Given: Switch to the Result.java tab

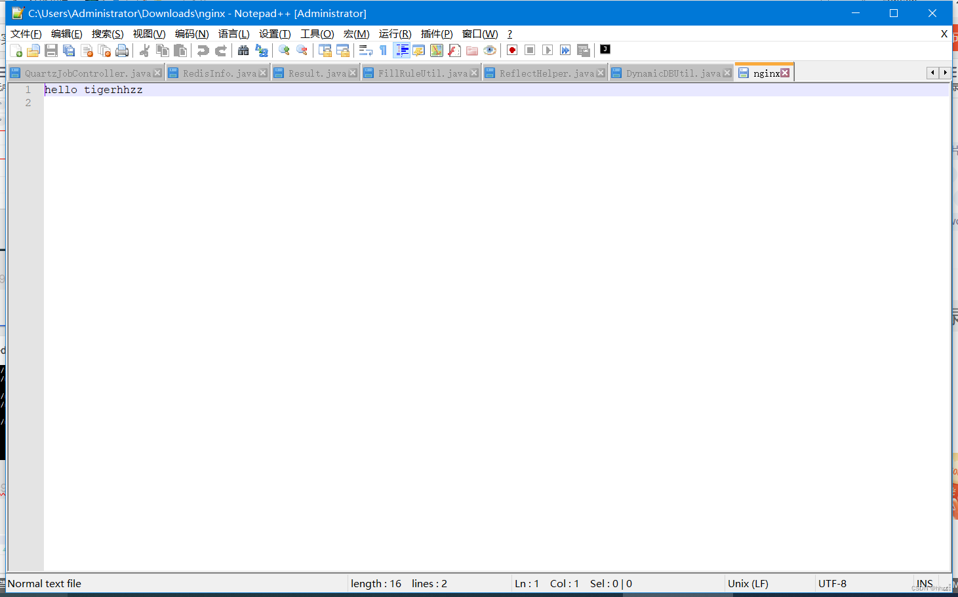Looking at the screenshot, I should coord(316,73).
